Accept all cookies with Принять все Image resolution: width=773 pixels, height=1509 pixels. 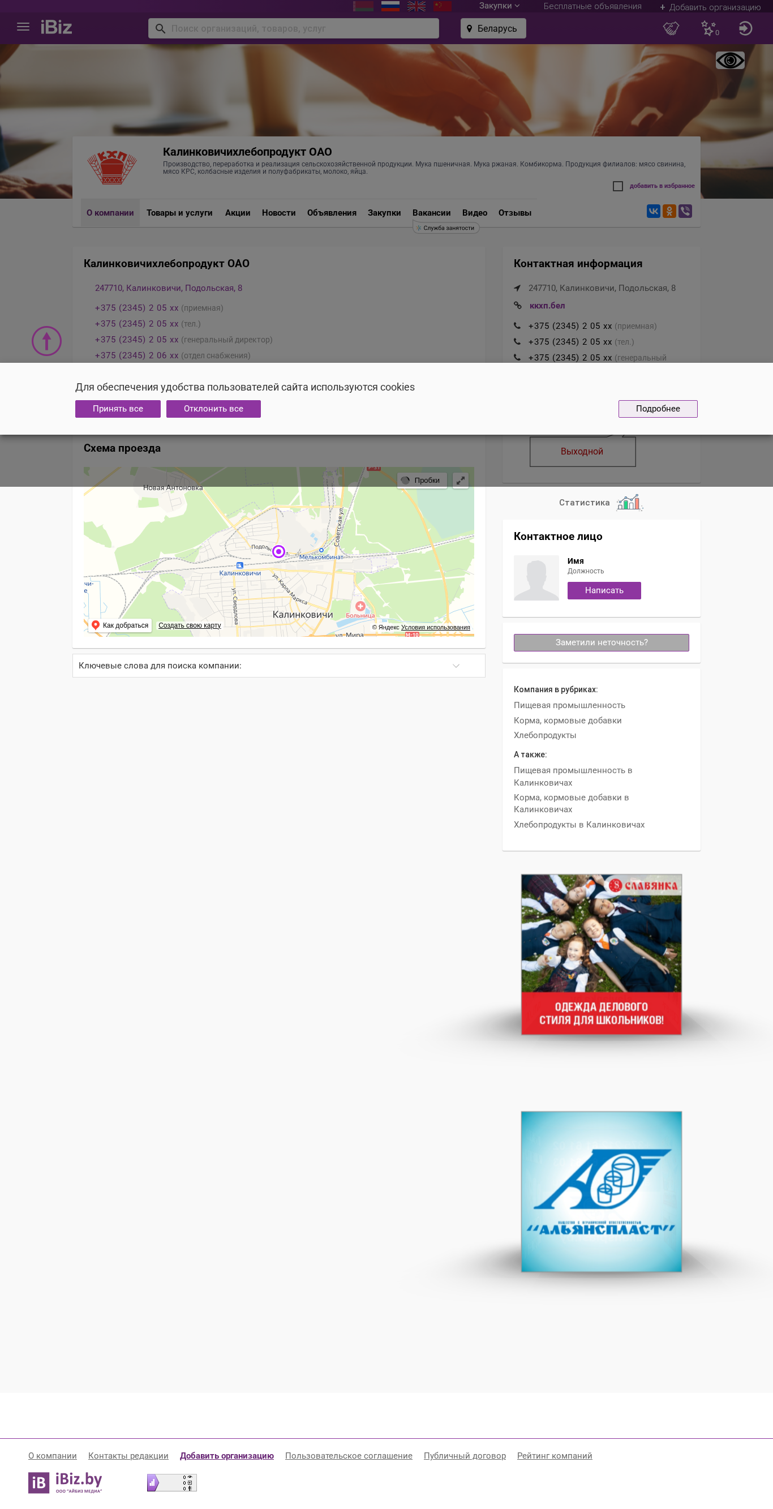tap(118, 409)
